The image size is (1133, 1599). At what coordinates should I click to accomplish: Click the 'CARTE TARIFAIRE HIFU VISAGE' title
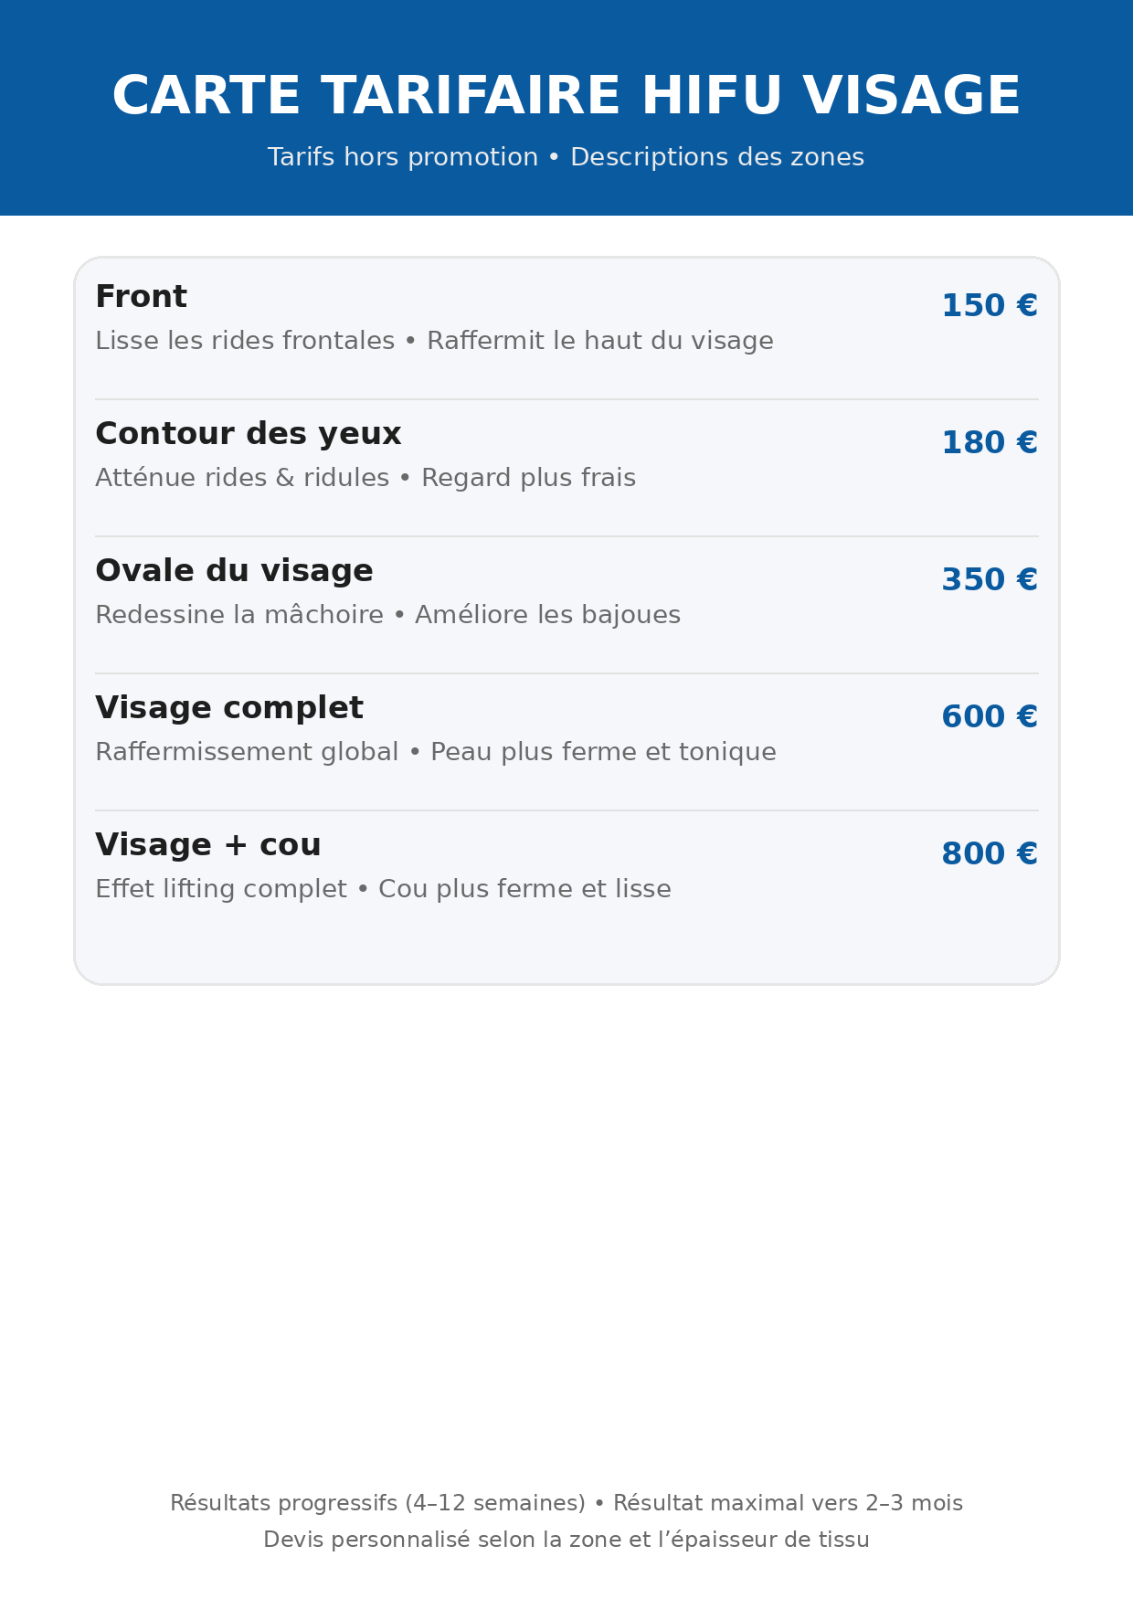pyautogui.click(x=566, y=97)
